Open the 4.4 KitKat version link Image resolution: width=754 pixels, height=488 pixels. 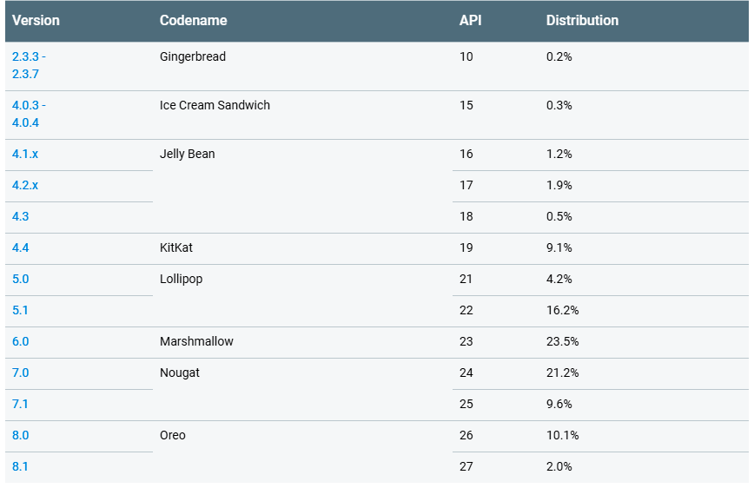(21, 247)
